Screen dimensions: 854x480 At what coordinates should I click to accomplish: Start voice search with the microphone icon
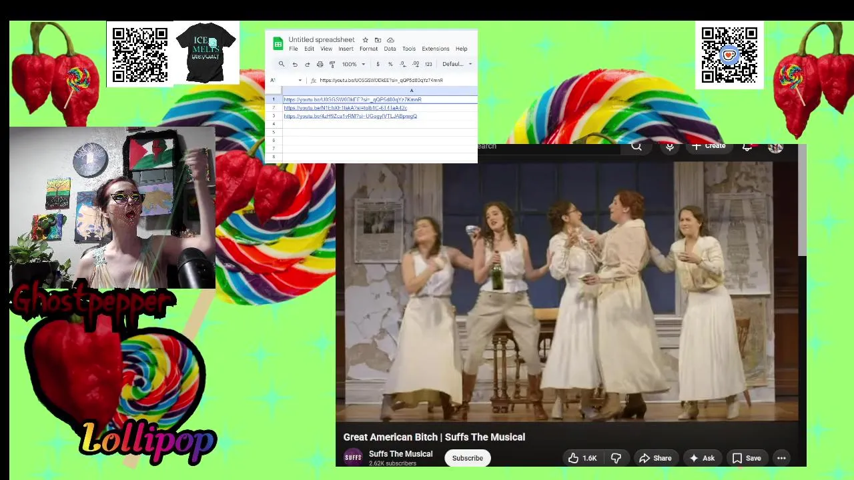(x=670, y=147)
